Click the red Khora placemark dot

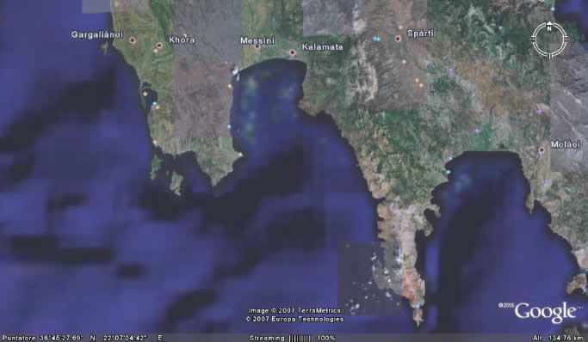[159, 46]
